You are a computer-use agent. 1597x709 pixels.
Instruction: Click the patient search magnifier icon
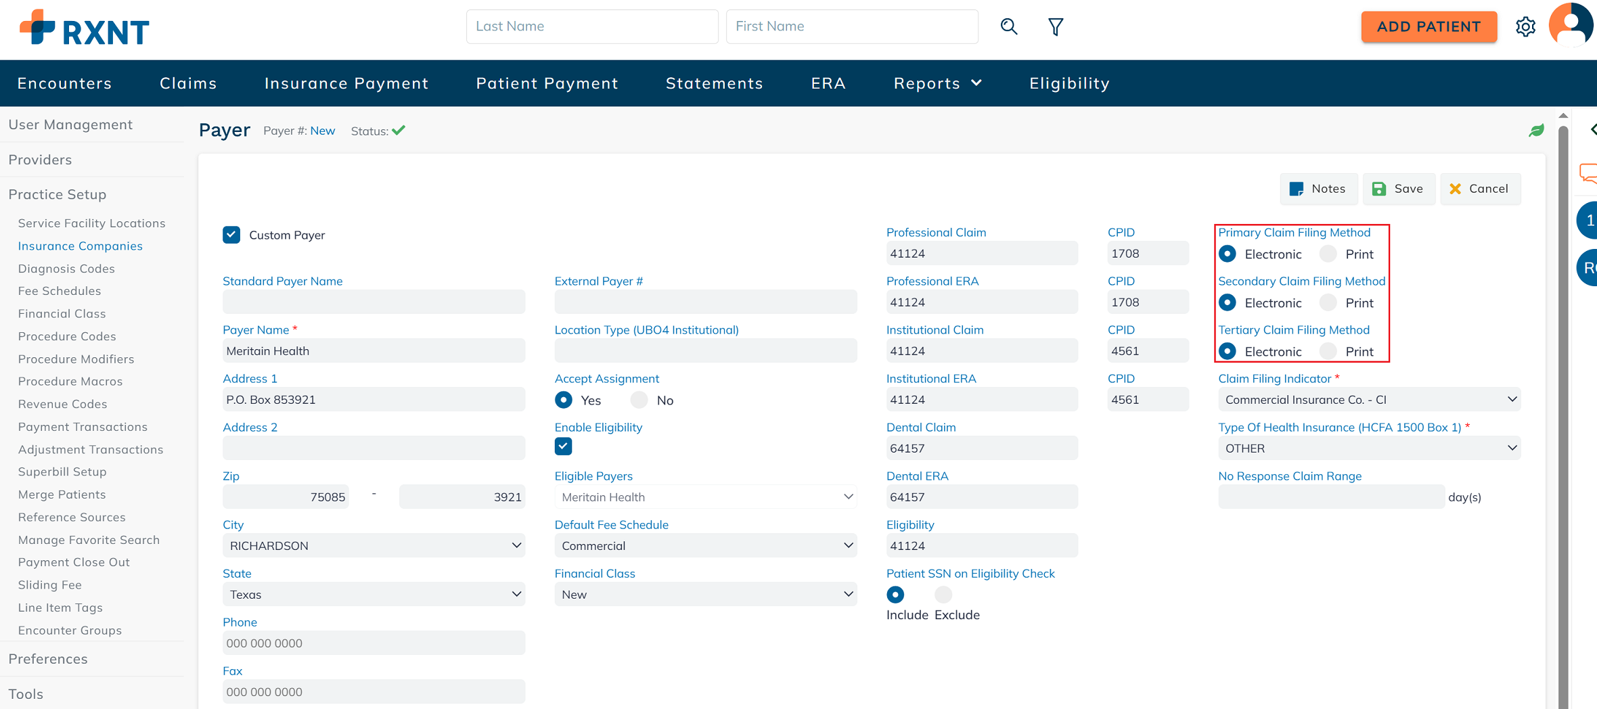pyautogui.click(x=1008, y=26)
